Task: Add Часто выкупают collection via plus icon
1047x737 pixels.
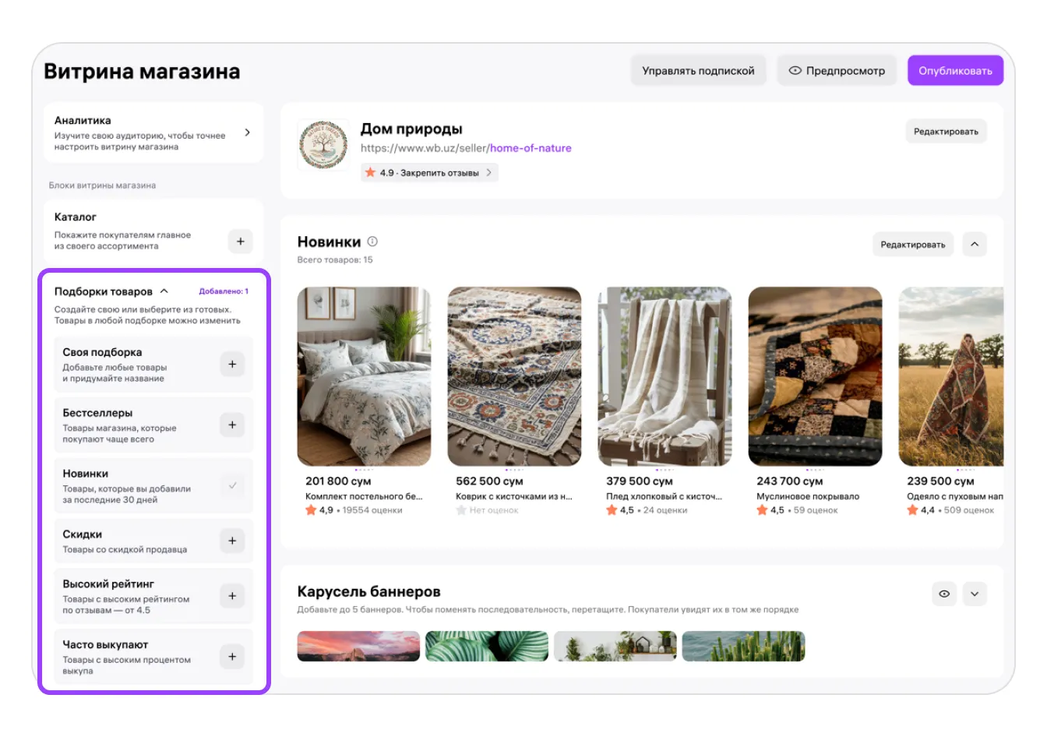Action: point(232,657)
